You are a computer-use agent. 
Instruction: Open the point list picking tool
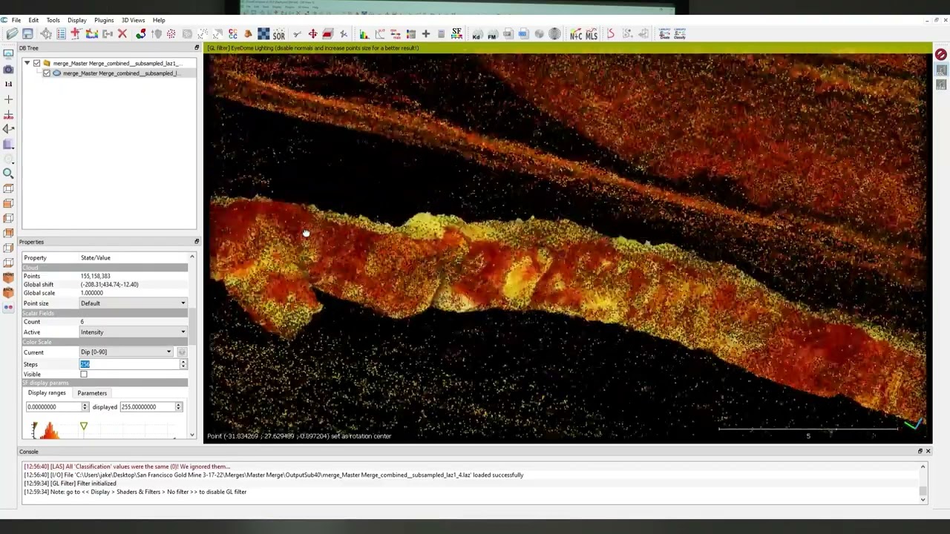tap(61, 34)
